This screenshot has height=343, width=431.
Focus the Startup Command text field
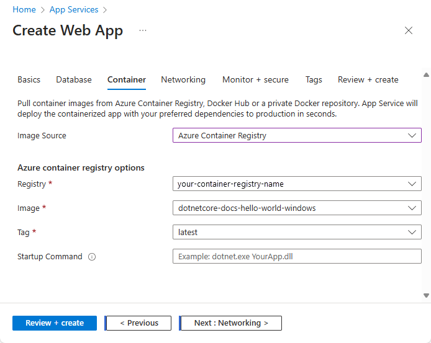point(297,257)
